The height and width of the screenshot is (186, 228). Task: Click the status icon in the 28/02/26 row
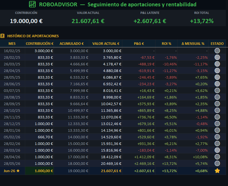pyautogui.click(x=217, y=144)
